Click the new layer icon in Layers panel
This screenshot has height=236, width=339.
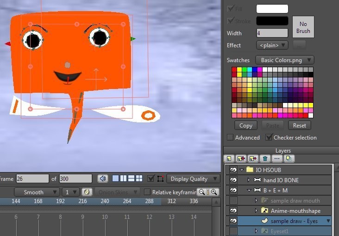point(229,159)
